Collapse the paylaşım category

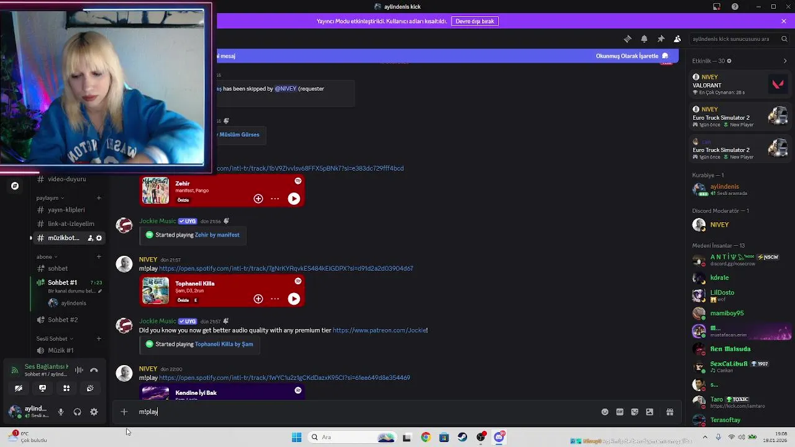(50, 198)
